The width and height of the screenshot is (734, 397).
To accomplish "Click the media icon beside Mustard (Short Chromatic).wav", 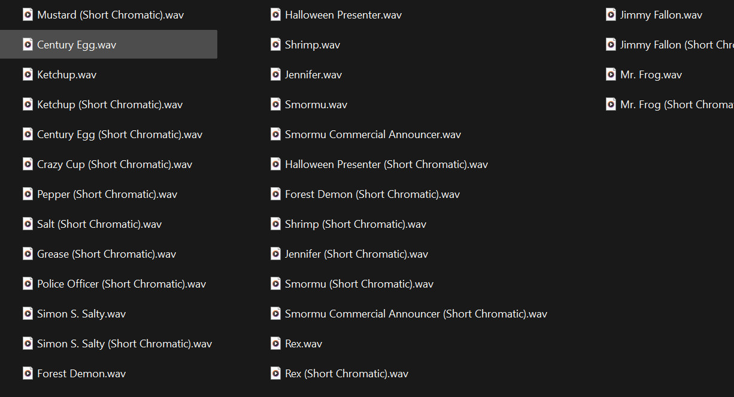I will coord(28,14).
